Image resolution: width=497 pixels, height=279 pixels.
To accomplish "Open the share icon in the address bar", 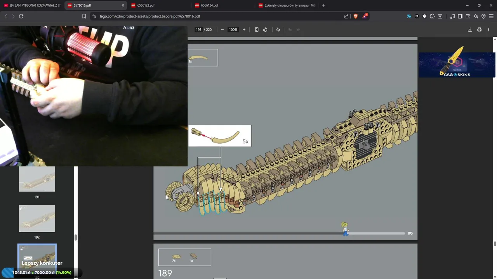I will pyautogui.click(x=346, y=16).
